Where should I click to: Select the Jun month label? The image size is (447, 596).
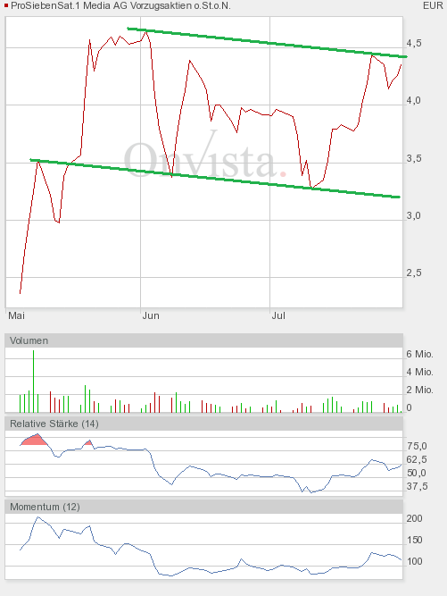coord(151,315)
